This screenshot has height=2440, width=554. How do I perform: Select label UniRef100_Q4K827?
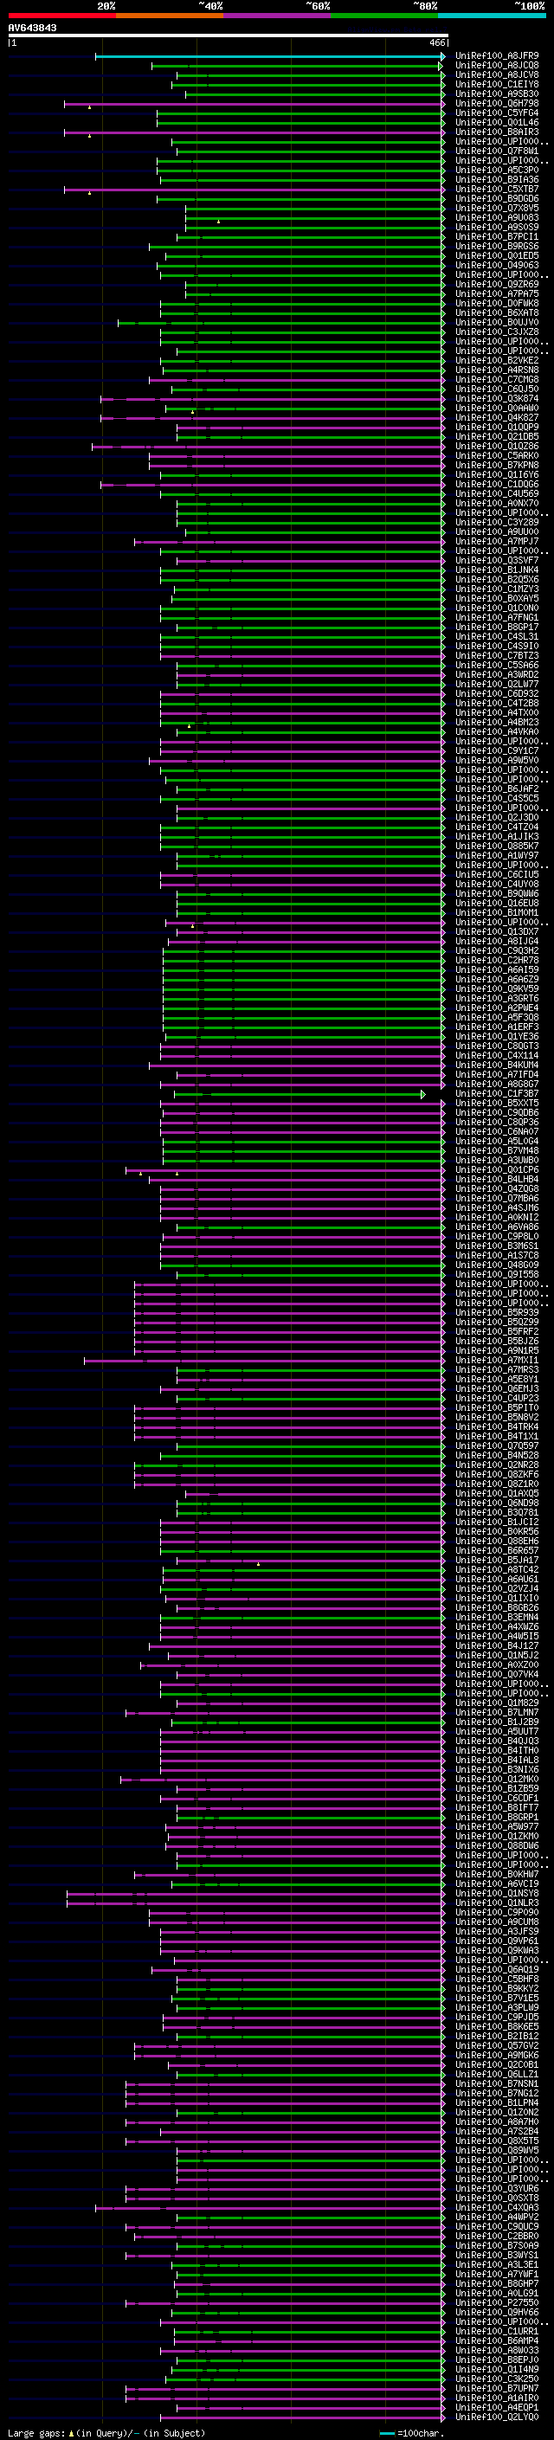pyautogui.click(x=497, y=418)
